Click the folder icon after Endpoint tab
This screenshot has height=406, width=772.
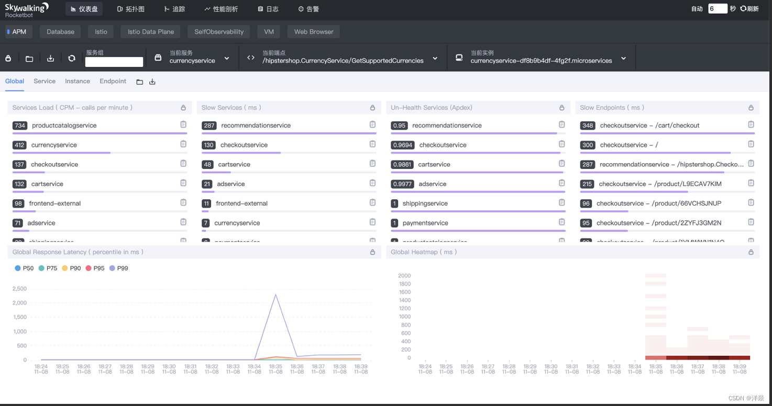point(140,82)
